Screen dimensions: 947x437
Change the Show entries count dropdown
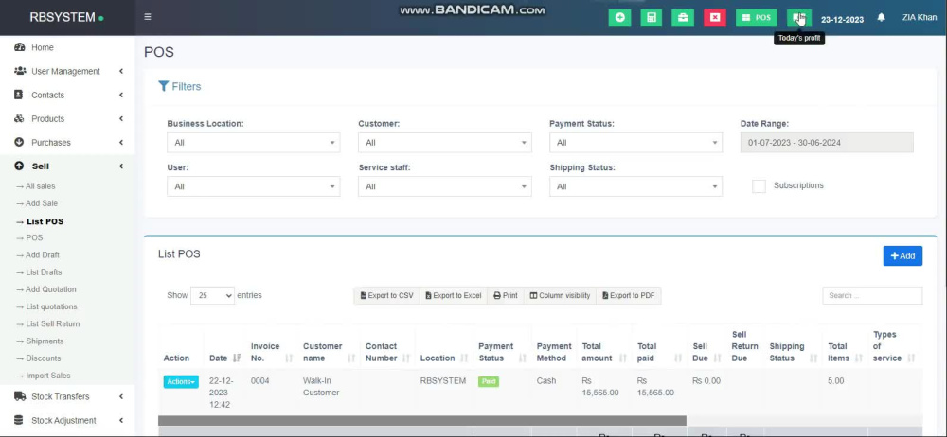212,296
